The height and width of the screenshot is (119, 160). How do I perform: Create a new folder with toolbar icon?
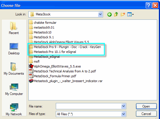tap(123, 14)
